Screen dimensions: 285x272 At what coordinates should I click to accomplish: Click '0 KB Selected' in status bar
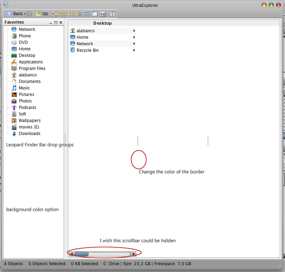(84, 264)
